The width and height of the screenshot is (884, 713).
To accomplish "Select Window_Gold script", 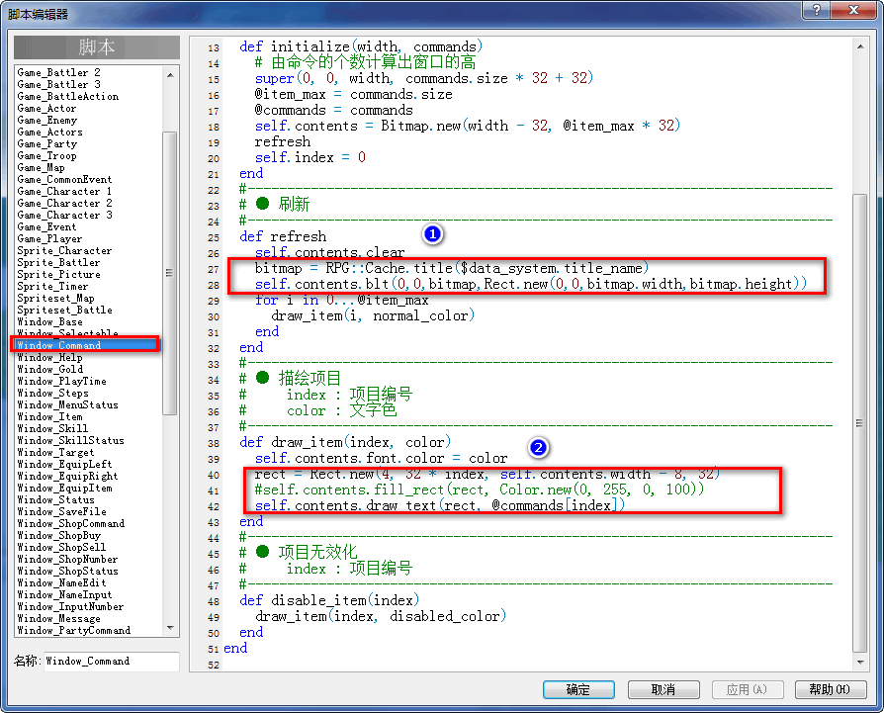I will (x=49, y=369).
